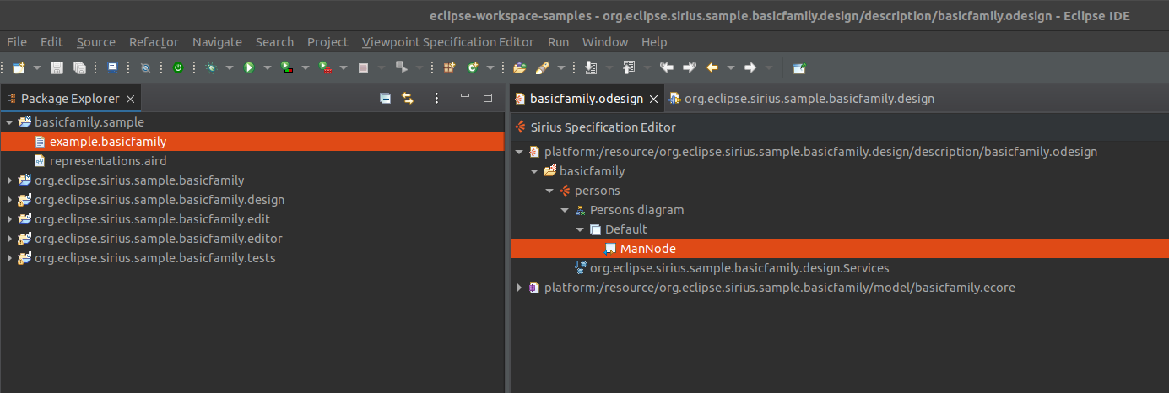Click the Next Edit Location arrow
This screenshot has width=1169, height=393.
click(x=690, y=67)
